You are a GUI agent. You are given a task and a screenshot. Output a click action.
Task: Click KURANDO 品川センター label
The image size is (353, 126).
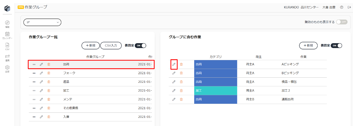[301, 7]
